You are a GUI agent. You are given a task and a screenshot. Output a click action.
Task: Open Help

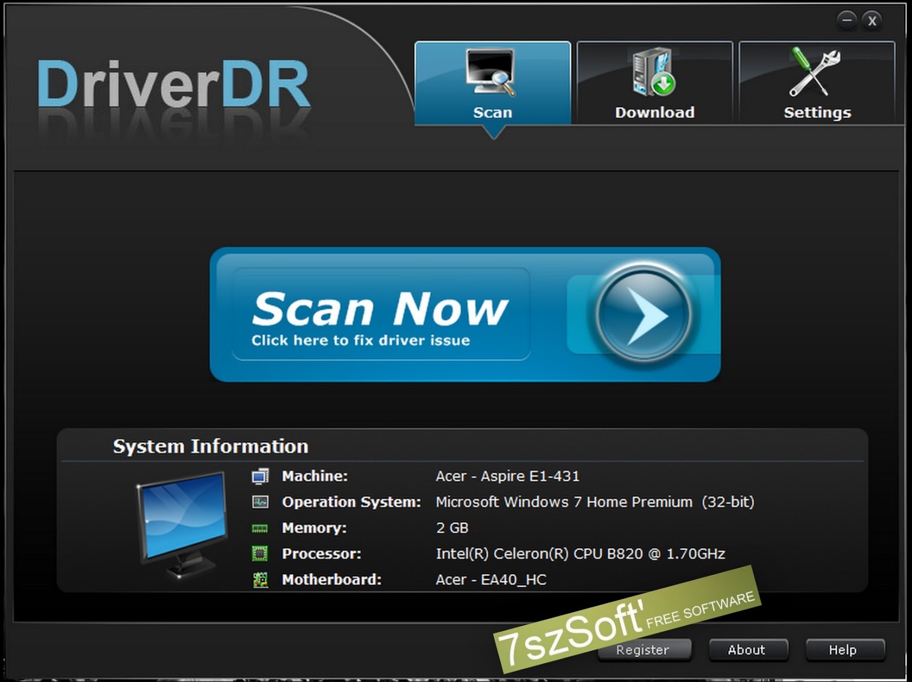[843, 650]
